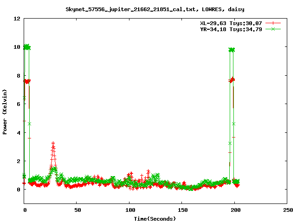This screenshot has width=297, height=223.
Task: Click y-axis tick label 6
Action: (19, 104)
